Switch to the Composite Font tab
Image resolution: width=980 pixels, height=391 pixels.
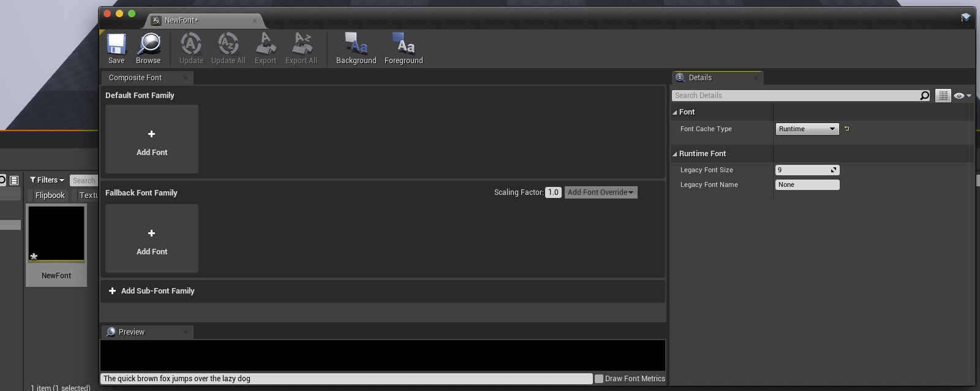coord(135,78)
